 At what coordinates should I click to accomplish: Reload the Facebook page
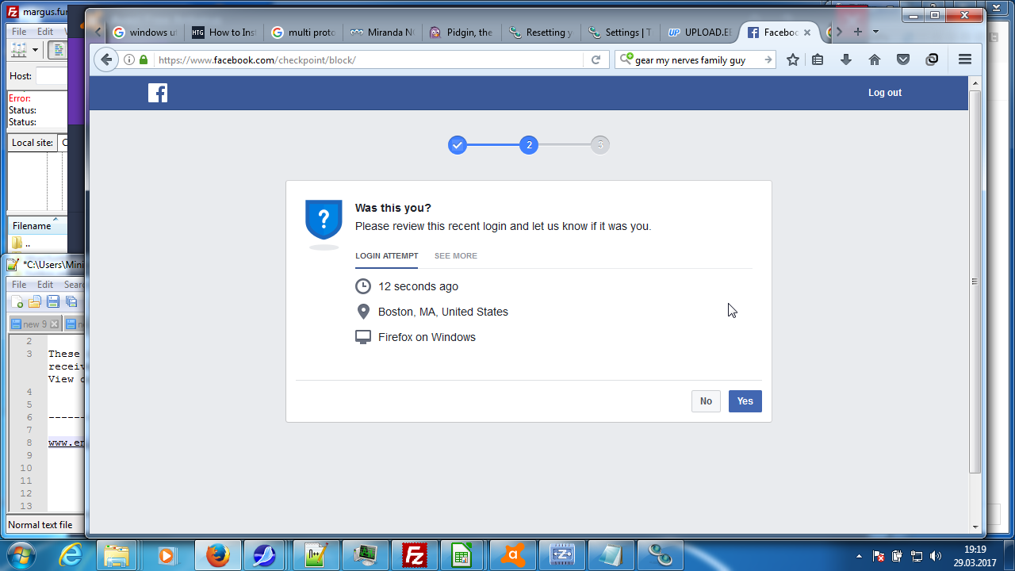point(596,59)
